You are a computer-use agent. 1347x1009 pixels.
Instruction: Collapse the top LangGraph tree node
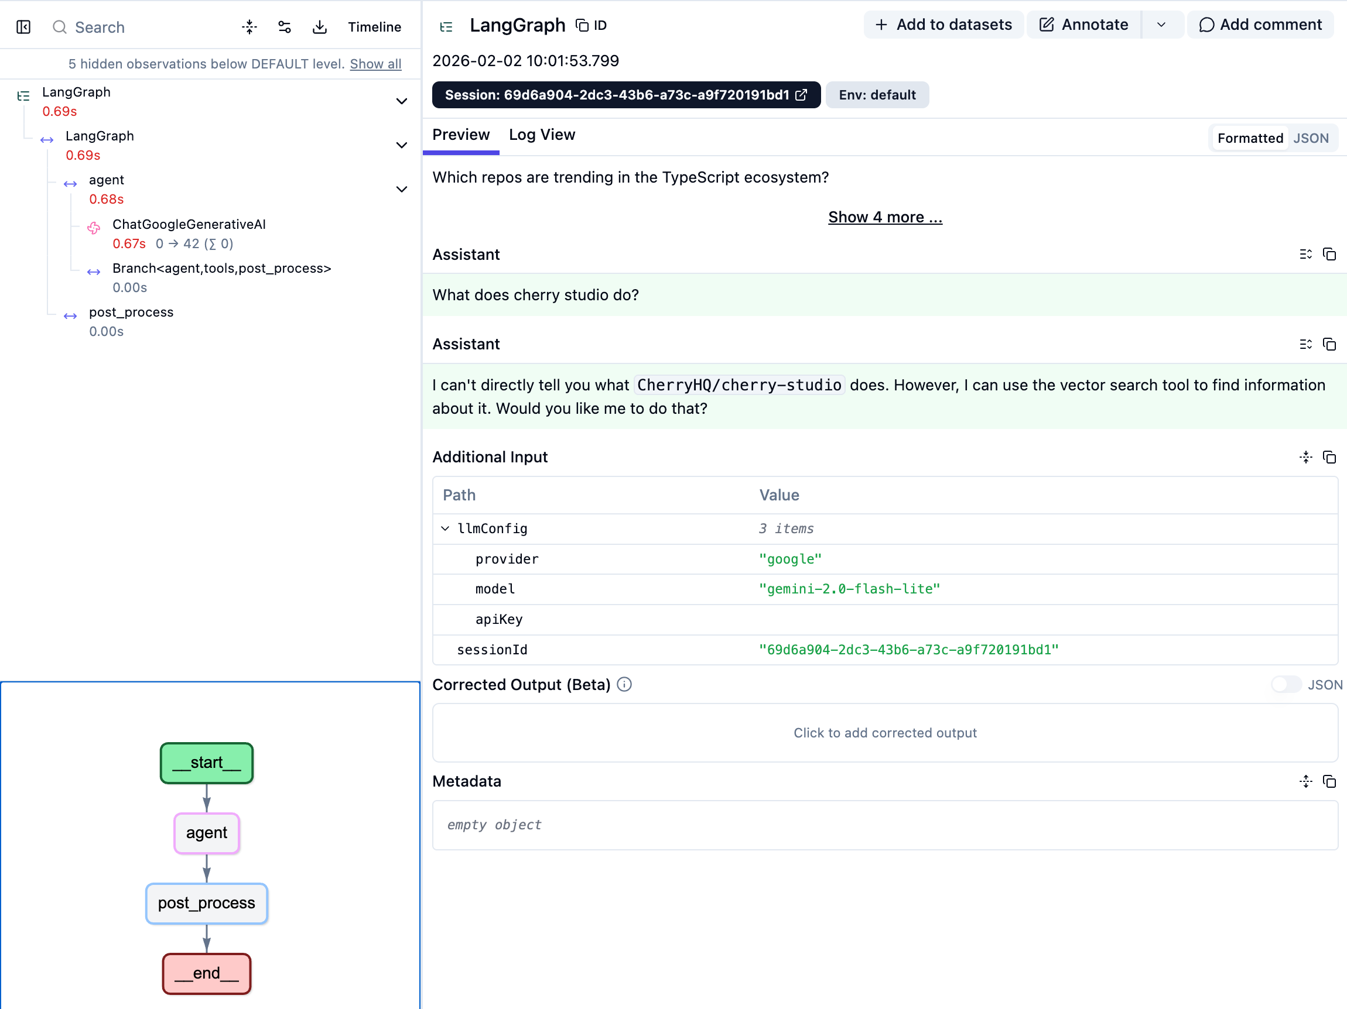pos(401,101)
